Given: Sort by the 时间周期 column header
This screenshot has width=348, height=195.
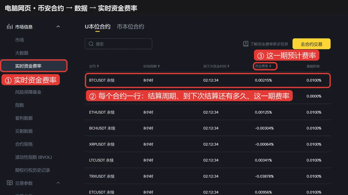Looking at the screenshot, I should [152, 66].
